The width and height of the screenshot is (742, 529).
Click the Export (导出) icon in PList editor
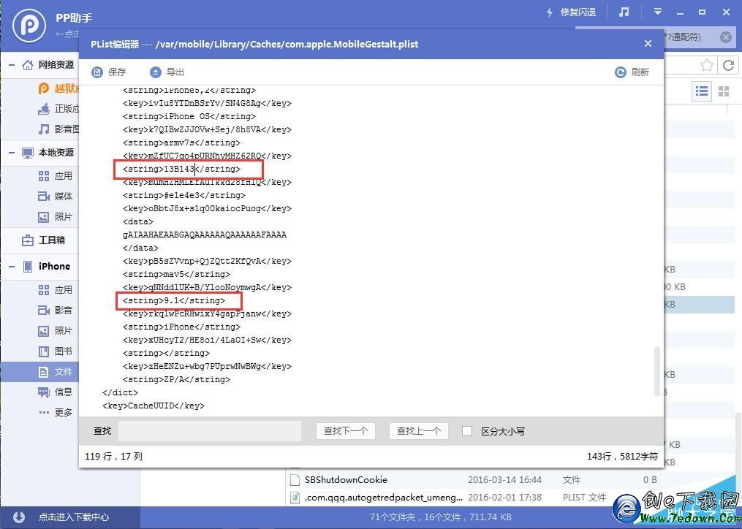(155, 72)
